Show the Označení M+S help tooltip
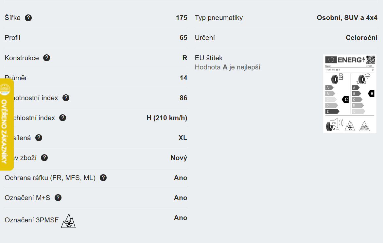Viewport: 383px width, 243px height. [x=58, y=197]
